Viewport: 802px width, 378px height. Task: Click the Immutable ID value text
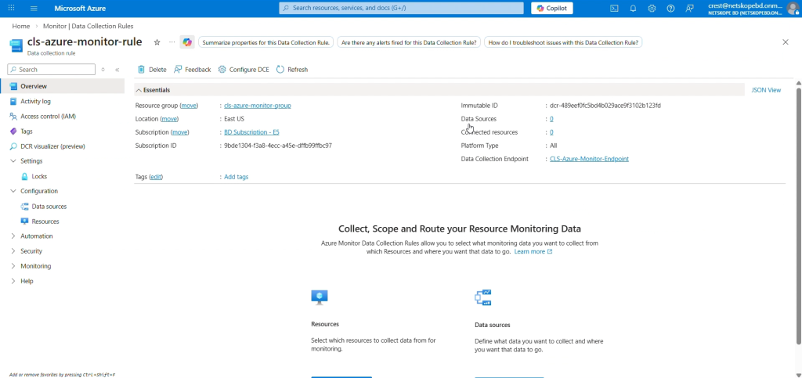[x=605, y=106]
